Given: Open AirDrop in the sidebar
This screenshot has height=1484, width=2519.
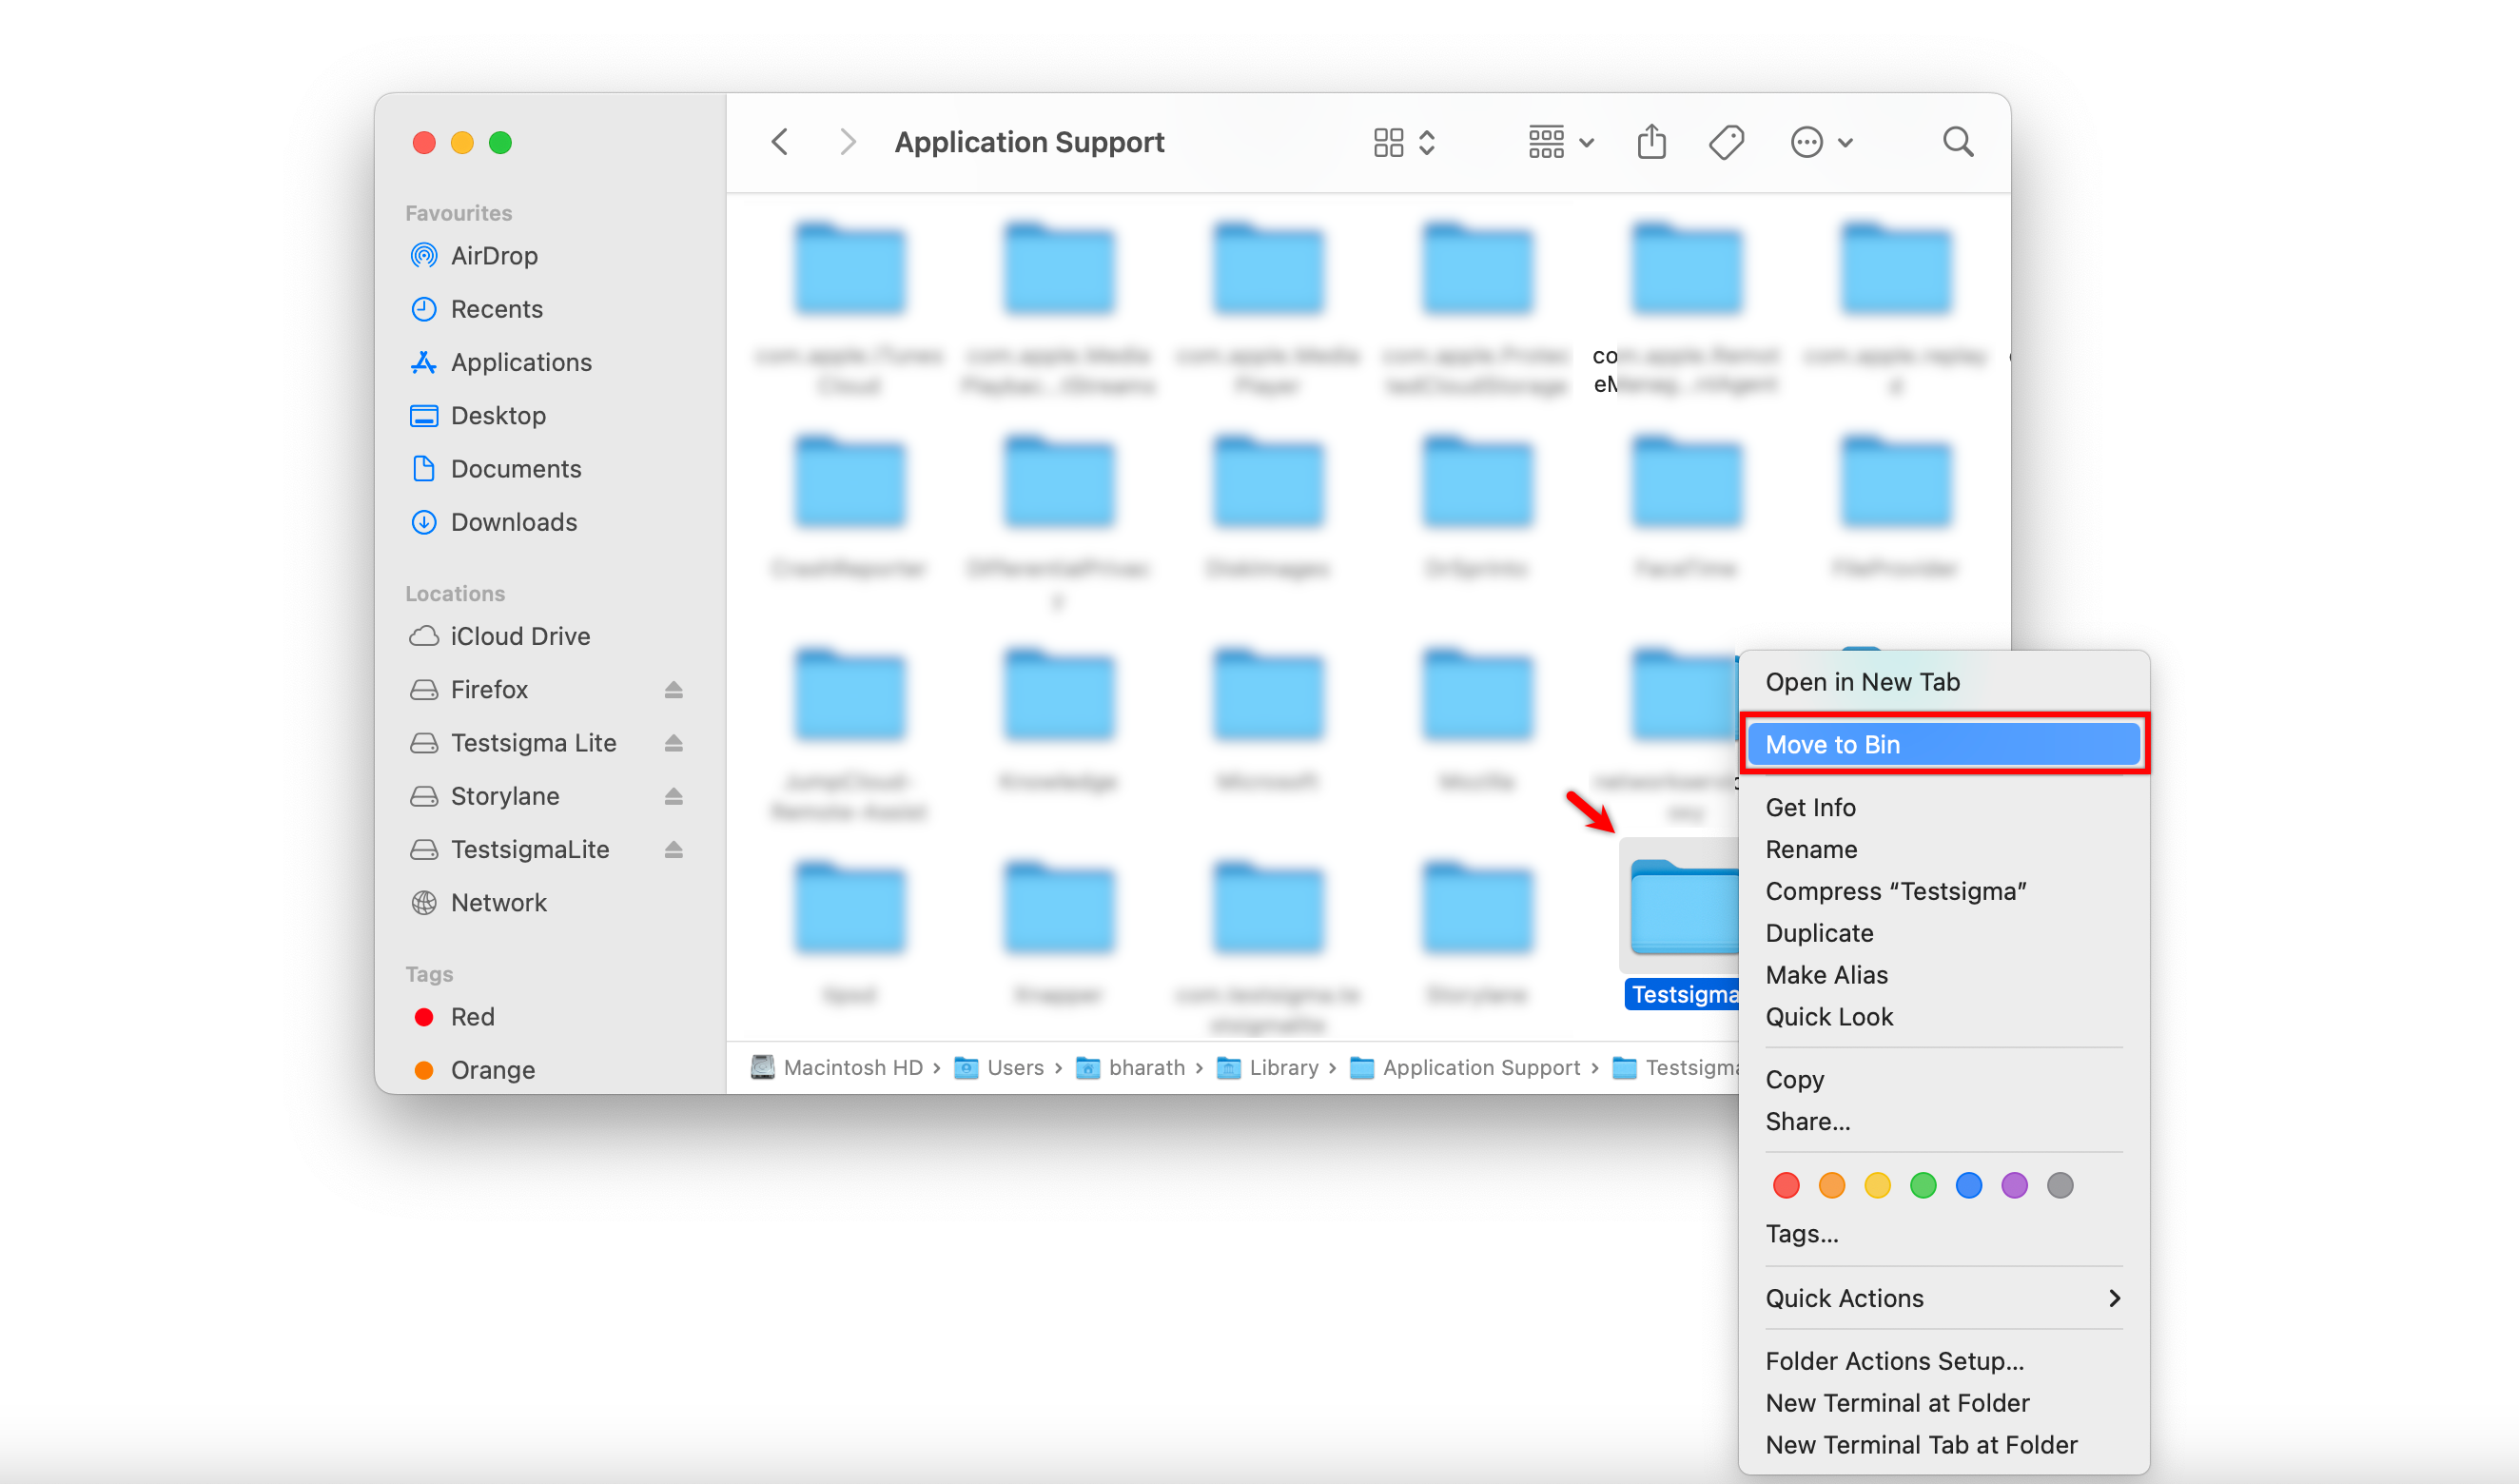Looking at the screenshot, I should [493, 256].
